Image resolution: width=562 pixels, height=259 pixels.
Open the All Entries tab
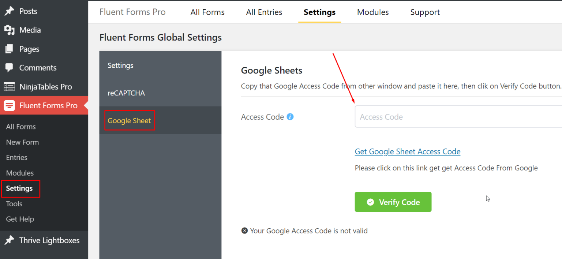click(x=264, y=12)
